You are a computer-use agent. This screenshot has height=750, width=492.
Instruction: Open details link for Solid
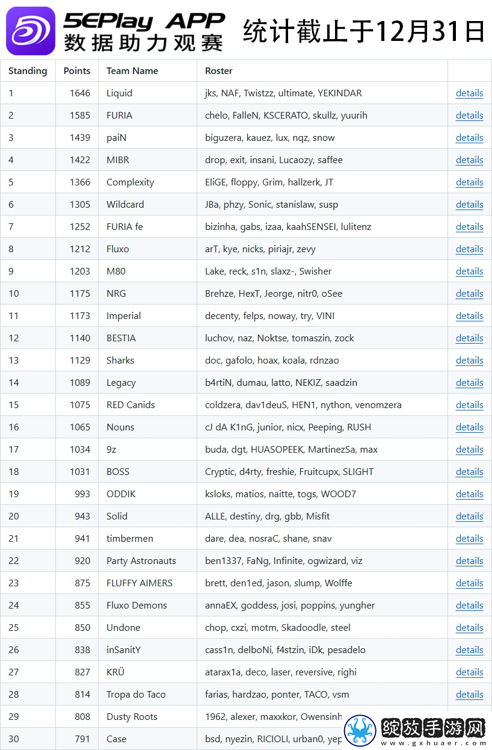tap(469, 516)
